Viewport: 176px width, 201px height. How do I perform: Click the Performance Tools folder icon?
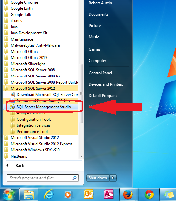pyautogui.click(x=13, y=132)
